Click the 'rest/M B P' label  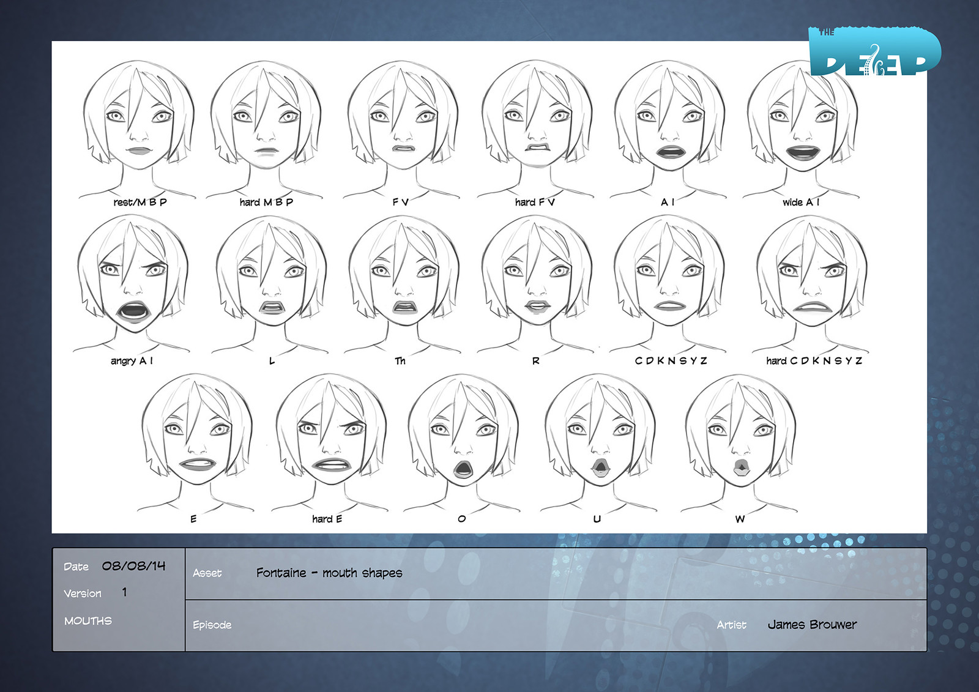tap(140, 202)
